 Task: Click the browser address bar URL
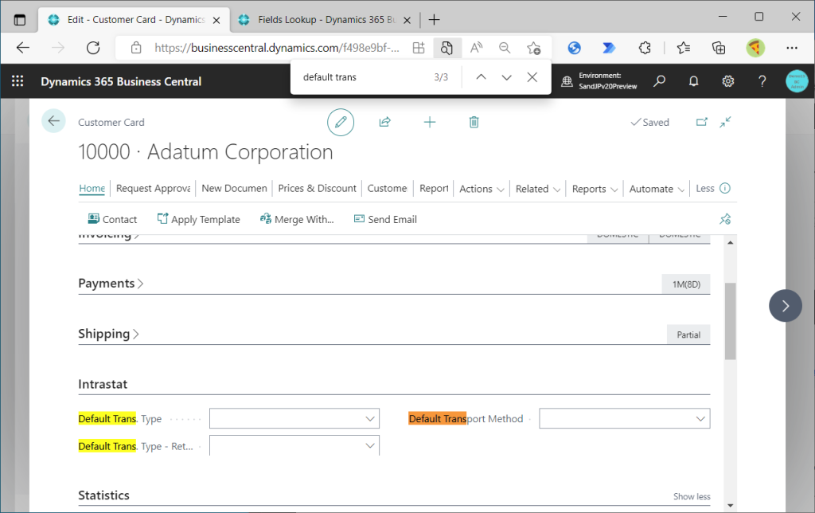[277, 48]
